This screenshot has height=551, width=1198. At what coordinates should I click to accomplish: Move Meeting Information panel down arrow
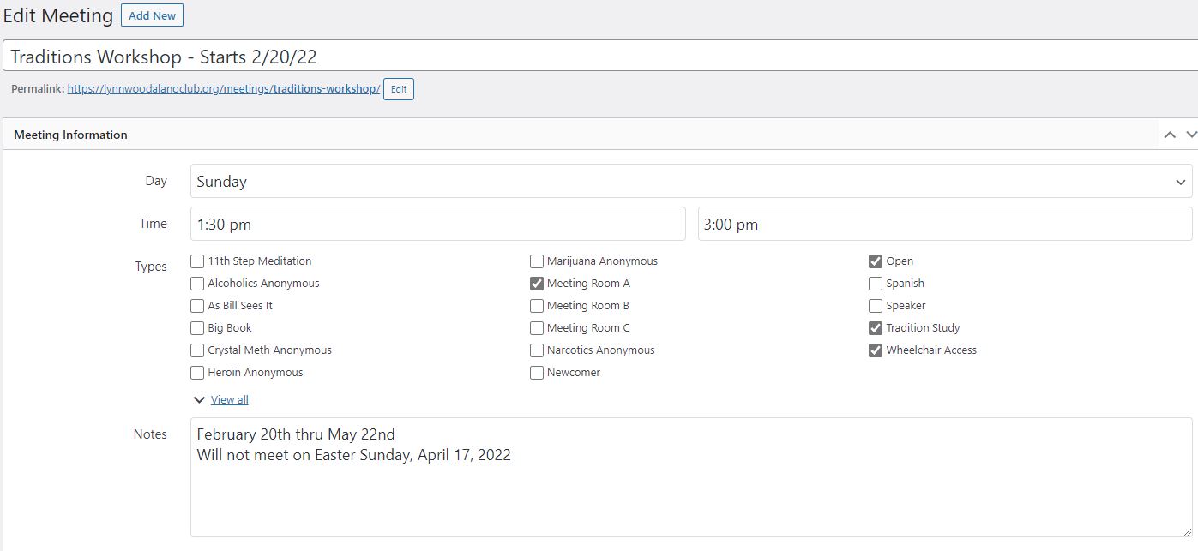point(1191,135)
